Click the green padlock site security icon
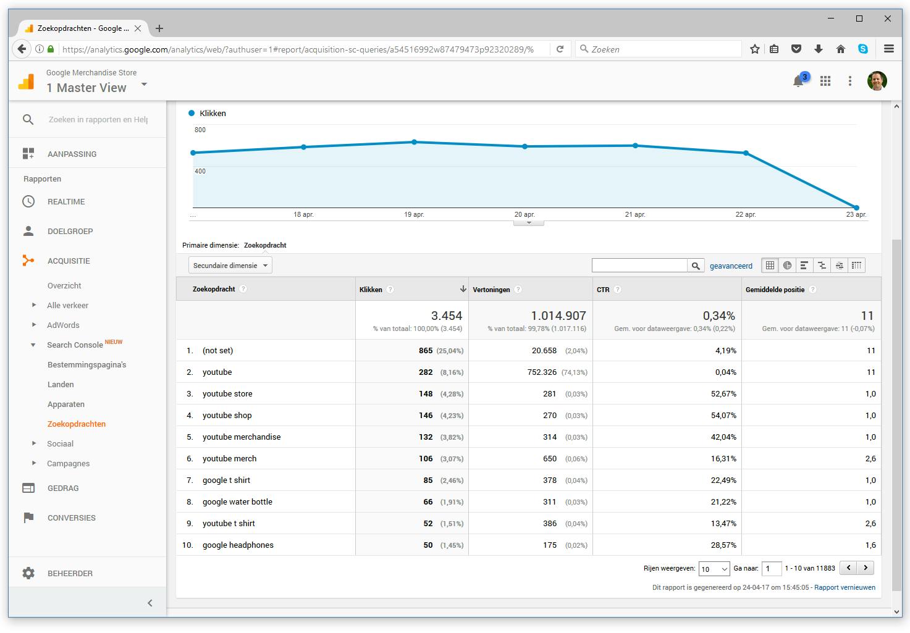 coord(51,49)
